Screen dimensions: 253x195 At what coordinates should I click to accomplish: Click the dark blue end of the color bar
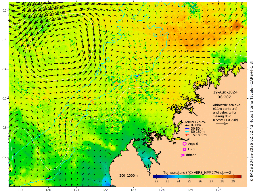click(x=155, y=177)
